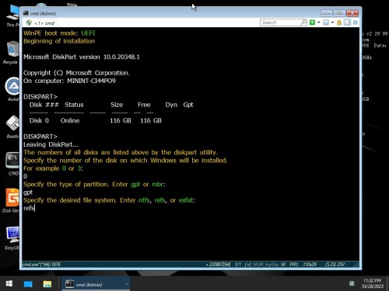Click the 'W' indicator in status bar
Image resolution: width=389 pixels, height=291 pixels.
pyautogui.click(x=283, y=265)
